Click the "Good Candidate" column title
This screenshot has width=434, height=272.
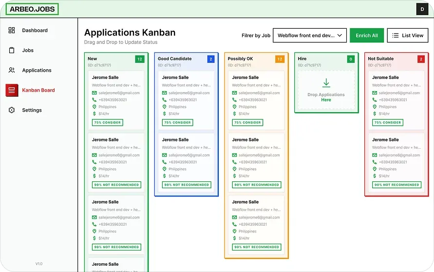click(175, 58)
